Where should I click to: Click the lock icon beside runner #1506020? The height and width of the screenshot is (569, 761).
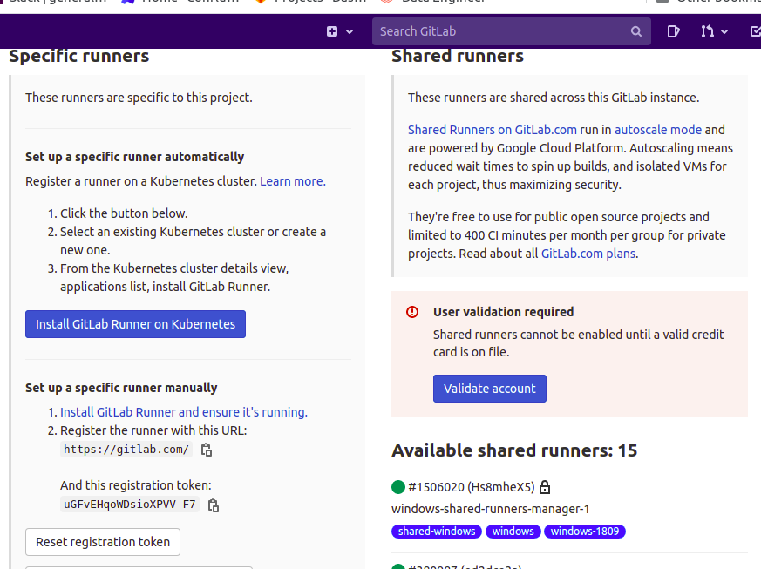pyautogui.click(x=543, y=487)
